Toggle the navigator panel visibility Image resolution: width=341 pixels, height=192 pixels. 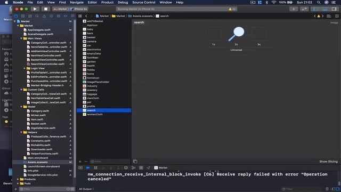315,9
